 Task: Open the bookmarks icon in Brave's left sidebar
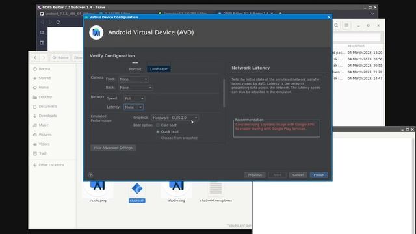click(x=42, y=32)
